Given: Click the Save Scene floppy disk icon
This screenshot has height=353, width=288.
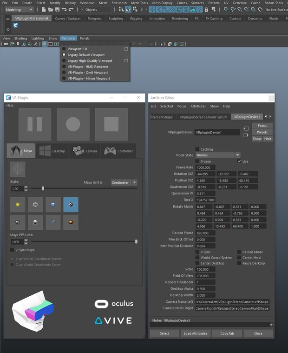Looking at the screenshot, I should pyautogui.click(x=58, y=9).
